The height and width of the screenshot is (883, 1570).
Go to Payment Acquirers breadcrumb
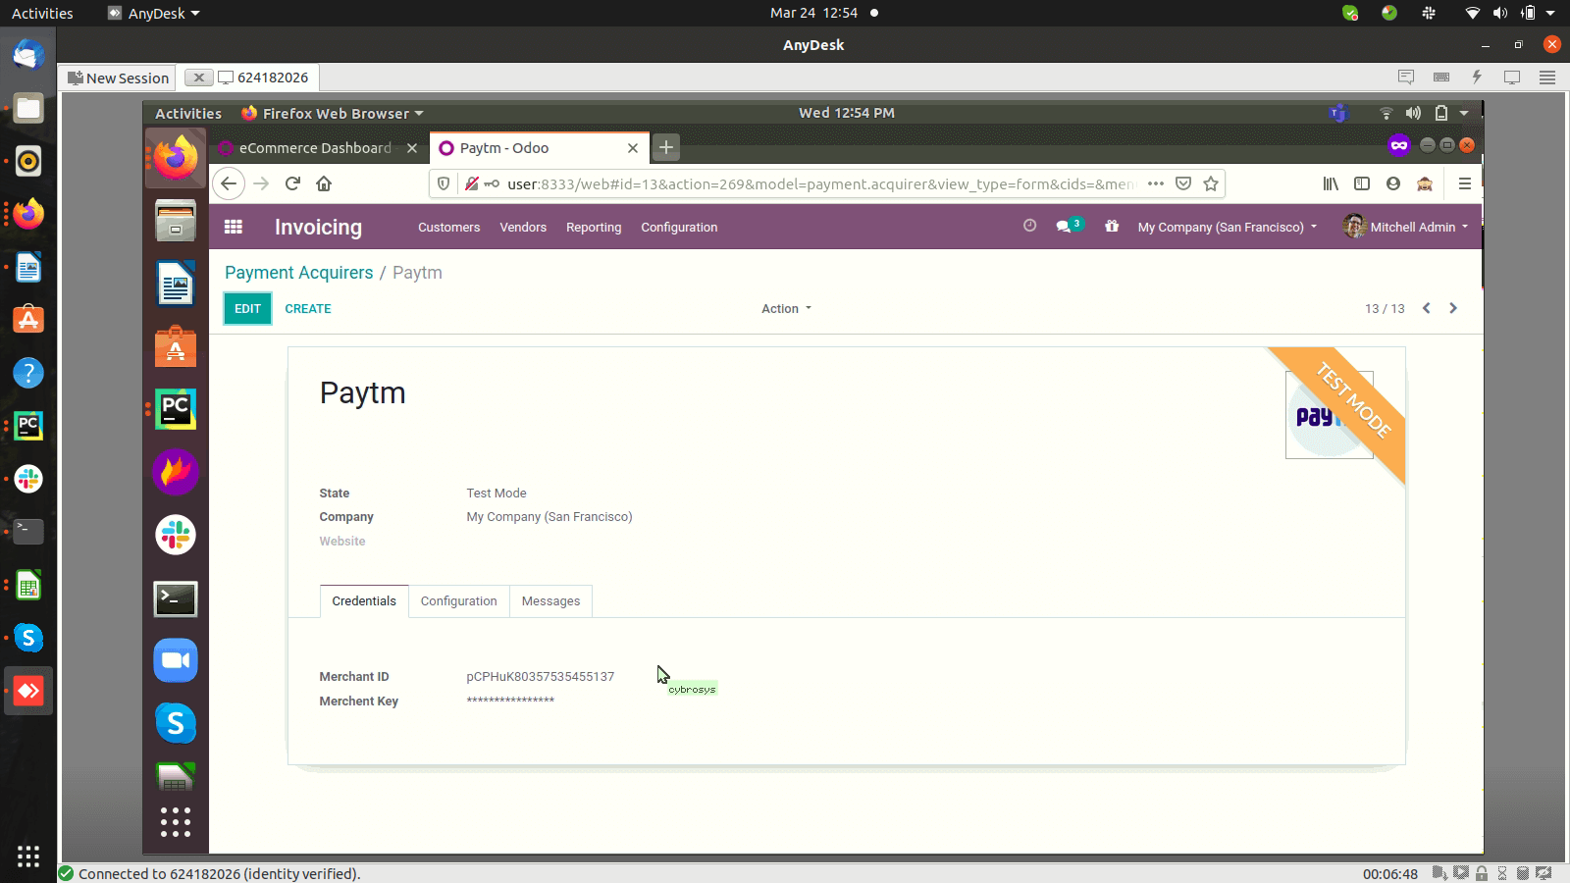point(299,273)
